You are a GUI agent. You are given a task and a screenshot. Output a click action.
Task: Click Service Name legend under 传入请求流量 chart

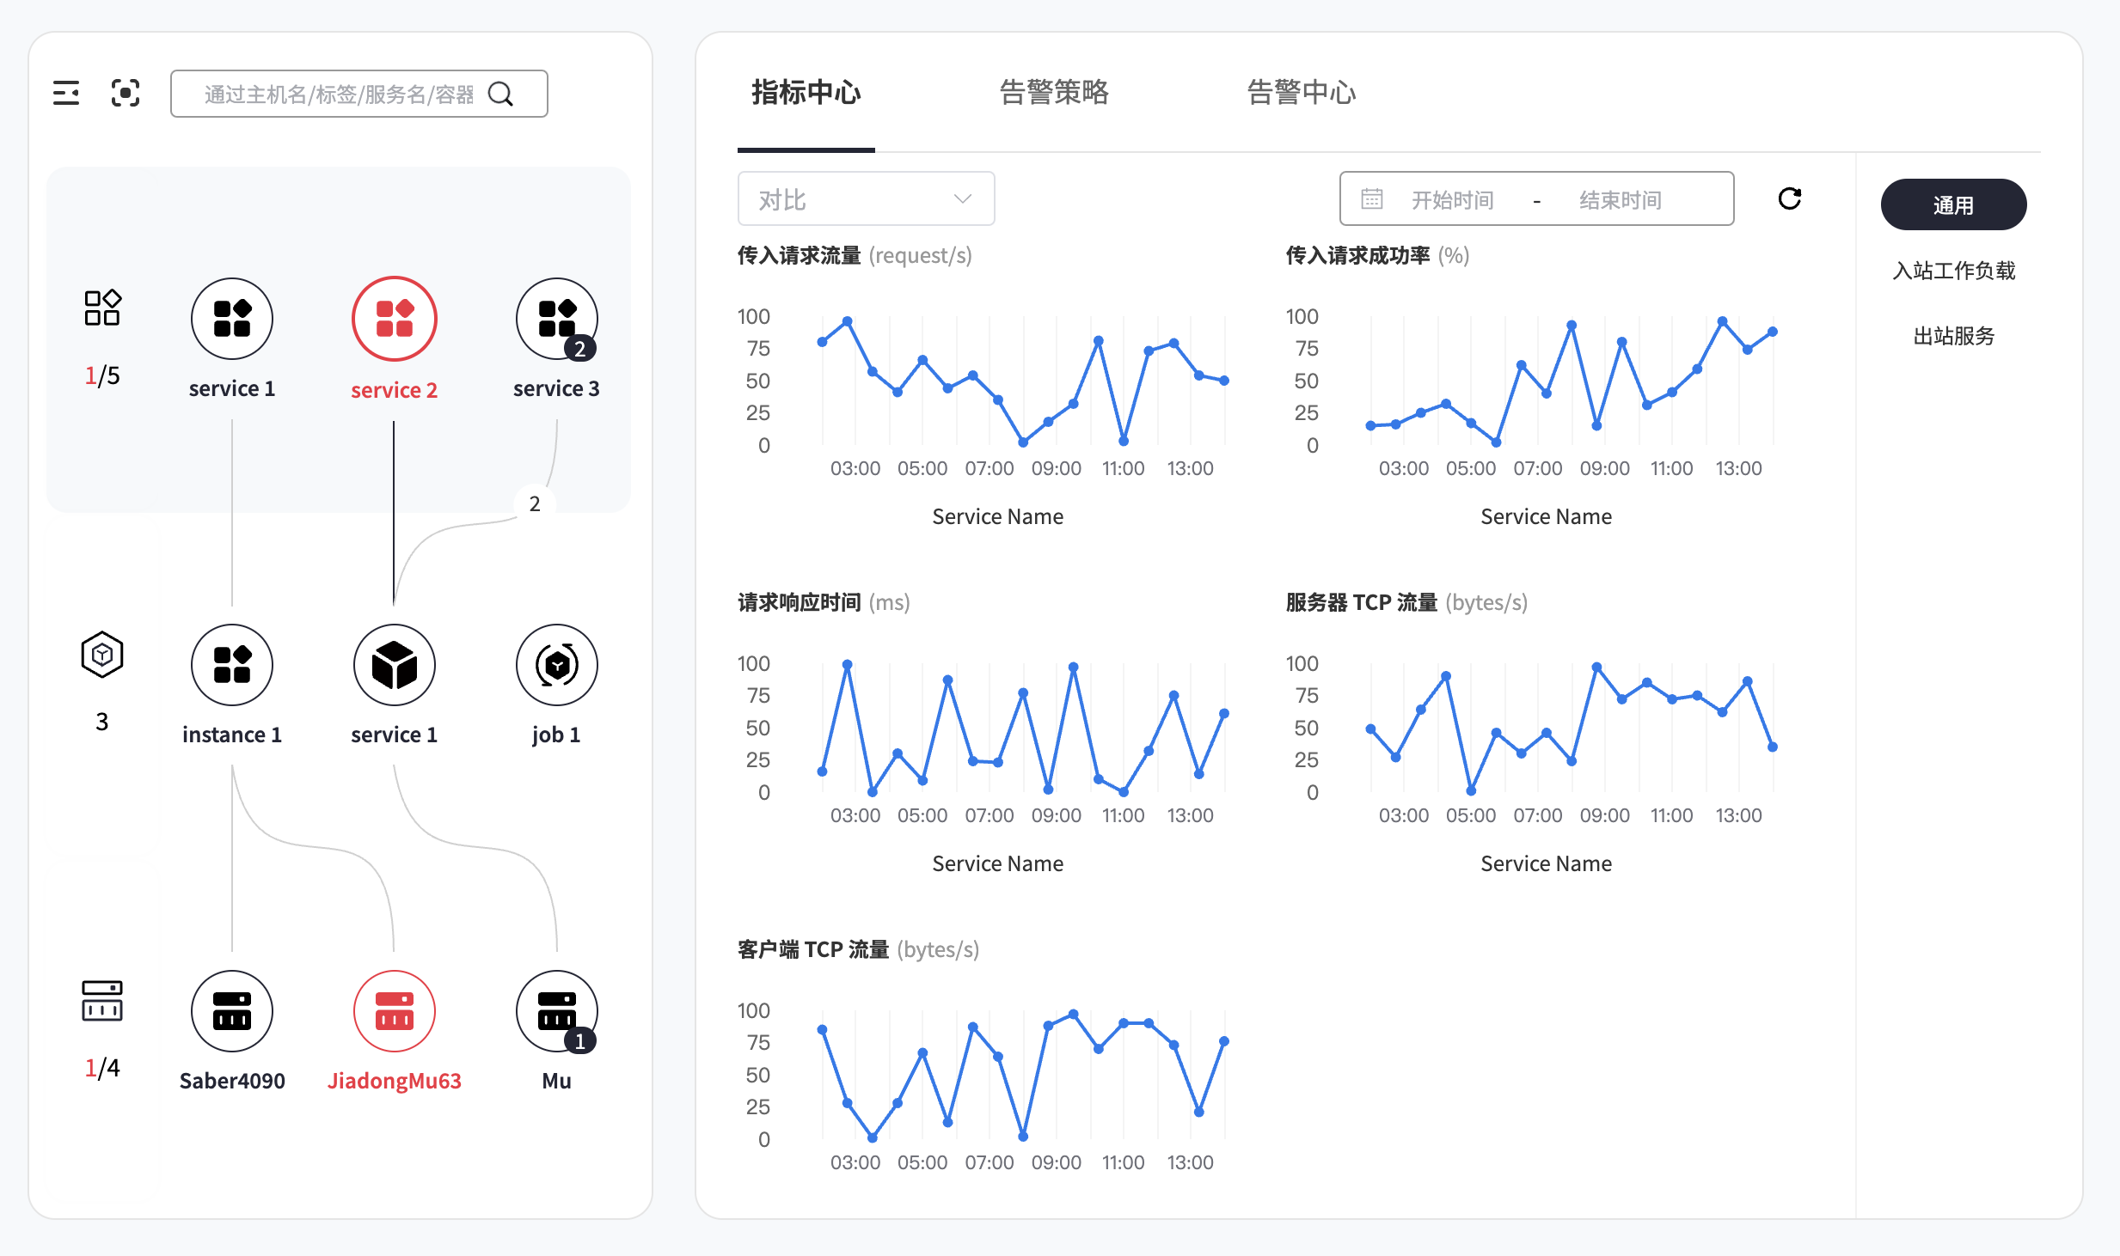[x=998, y=516]
